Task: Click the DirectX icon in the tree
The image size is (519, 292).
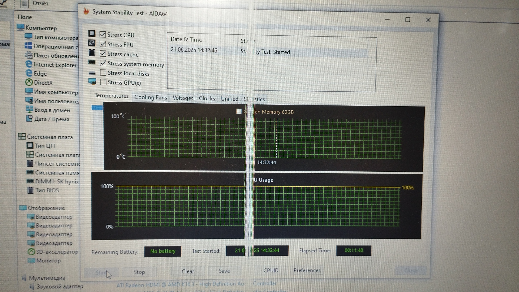Action: [x=29, y=82]
